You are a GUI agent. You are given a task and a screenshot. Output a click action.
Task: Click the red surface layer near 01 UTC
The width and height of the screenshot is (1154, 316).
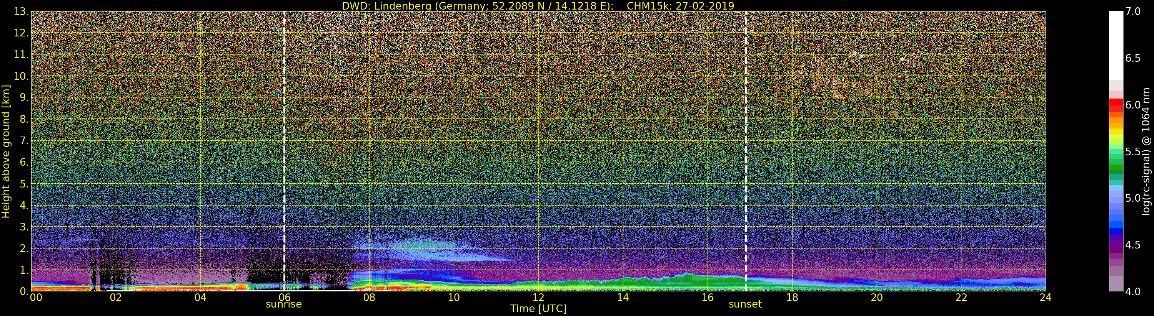click(60, 288)
